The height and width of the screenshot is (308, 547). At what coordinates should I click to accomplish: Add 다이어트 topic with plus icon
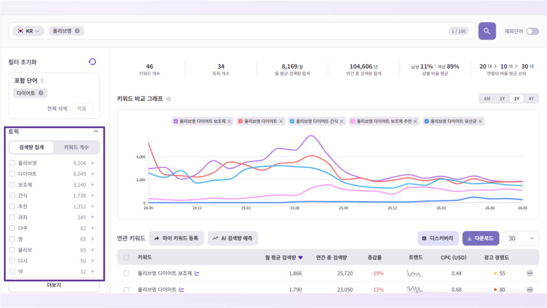[92, 174]
